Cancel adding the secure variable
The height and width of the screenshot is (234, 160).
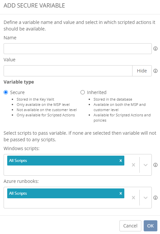coord(130,226)
